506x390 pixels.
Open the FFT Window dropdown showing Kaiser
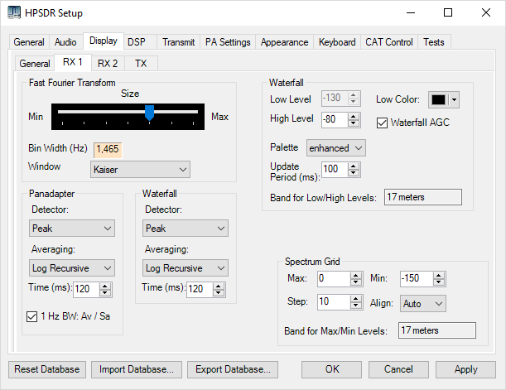point(140,170)
